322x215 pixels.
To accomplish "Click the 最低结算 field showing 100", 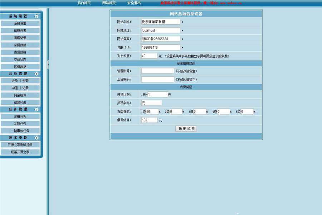I will pos(149,120).
